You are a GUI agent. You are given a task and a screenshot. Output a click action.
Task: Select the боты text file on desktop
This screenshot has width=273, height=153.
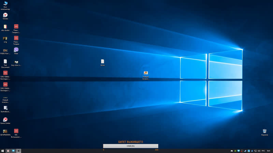pos(103,63)
